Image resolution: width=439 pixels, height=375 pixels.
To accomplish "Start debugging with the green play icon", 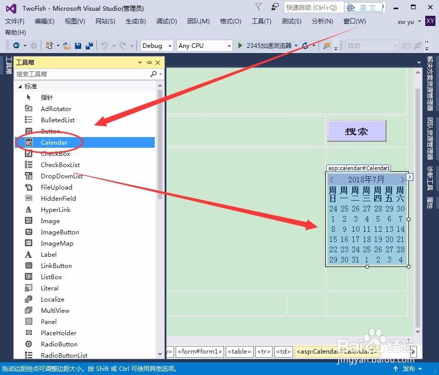I will click(x=240, y=45).
